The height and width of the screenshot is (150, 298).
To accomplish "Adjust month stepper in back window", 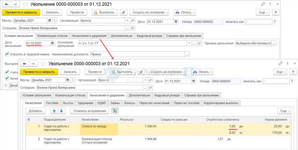I will [55, 21].
